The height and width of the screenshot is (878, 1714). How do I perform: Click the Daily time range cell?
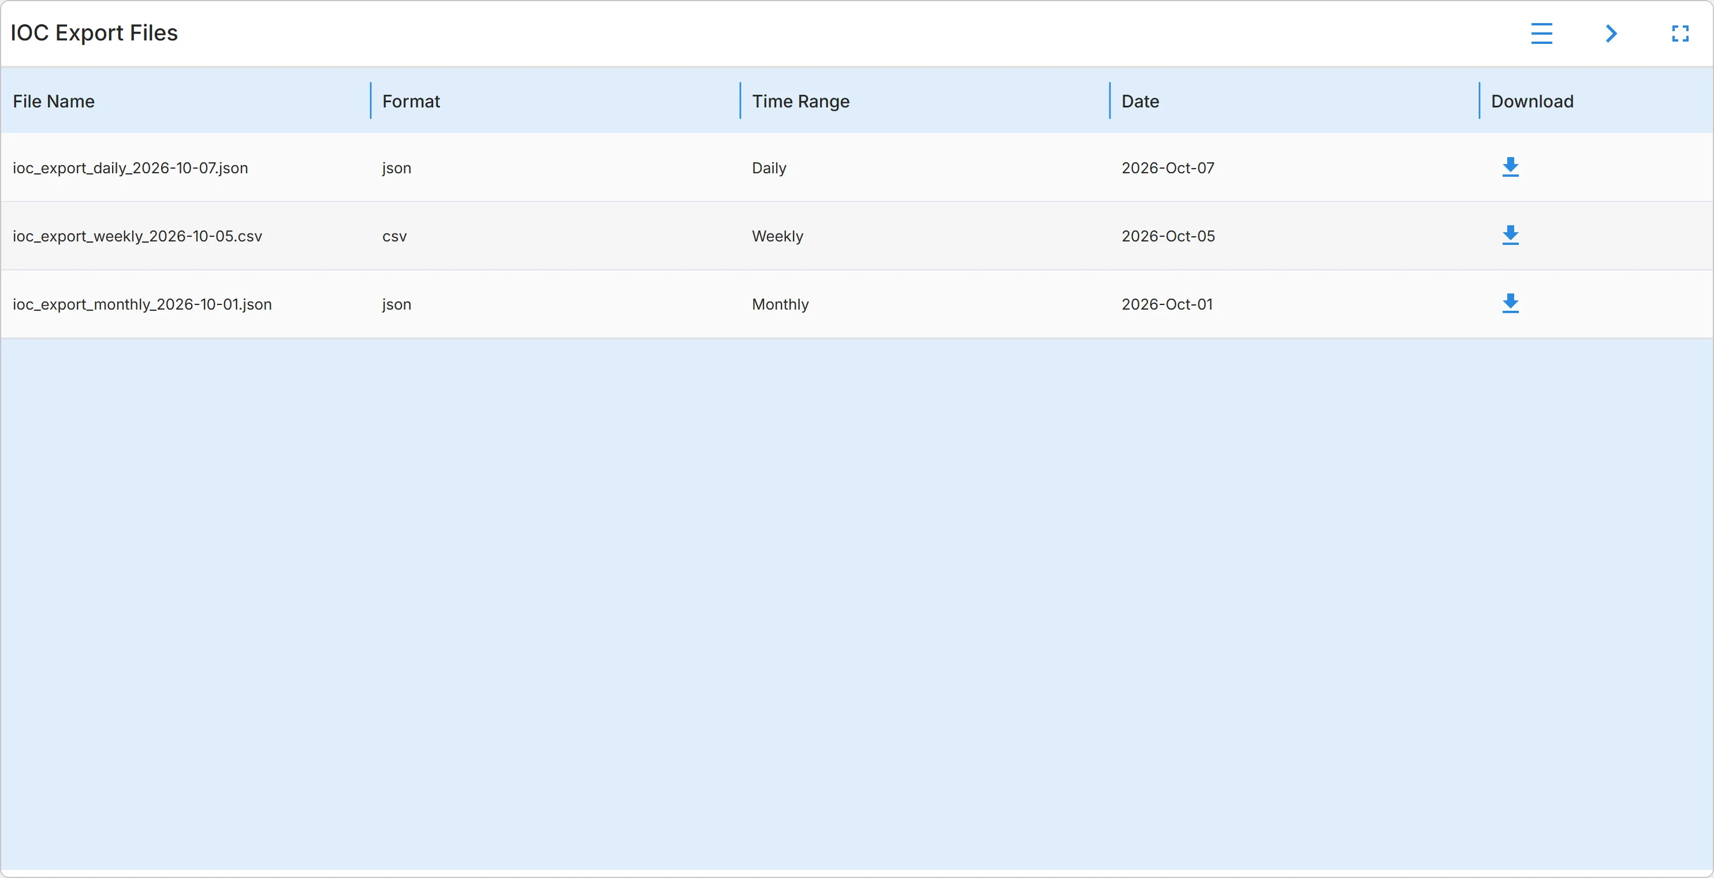(769, 168)
